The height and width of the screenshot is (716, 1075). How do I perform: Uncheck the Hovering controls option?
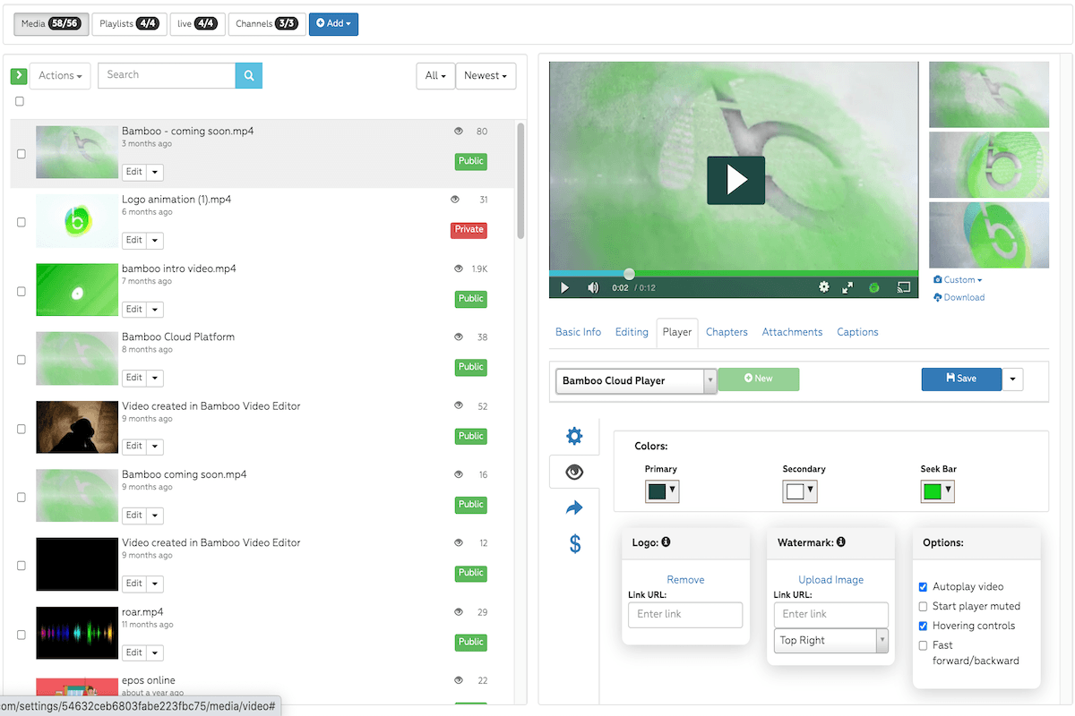pyautogui.click(x=923, y=626)
